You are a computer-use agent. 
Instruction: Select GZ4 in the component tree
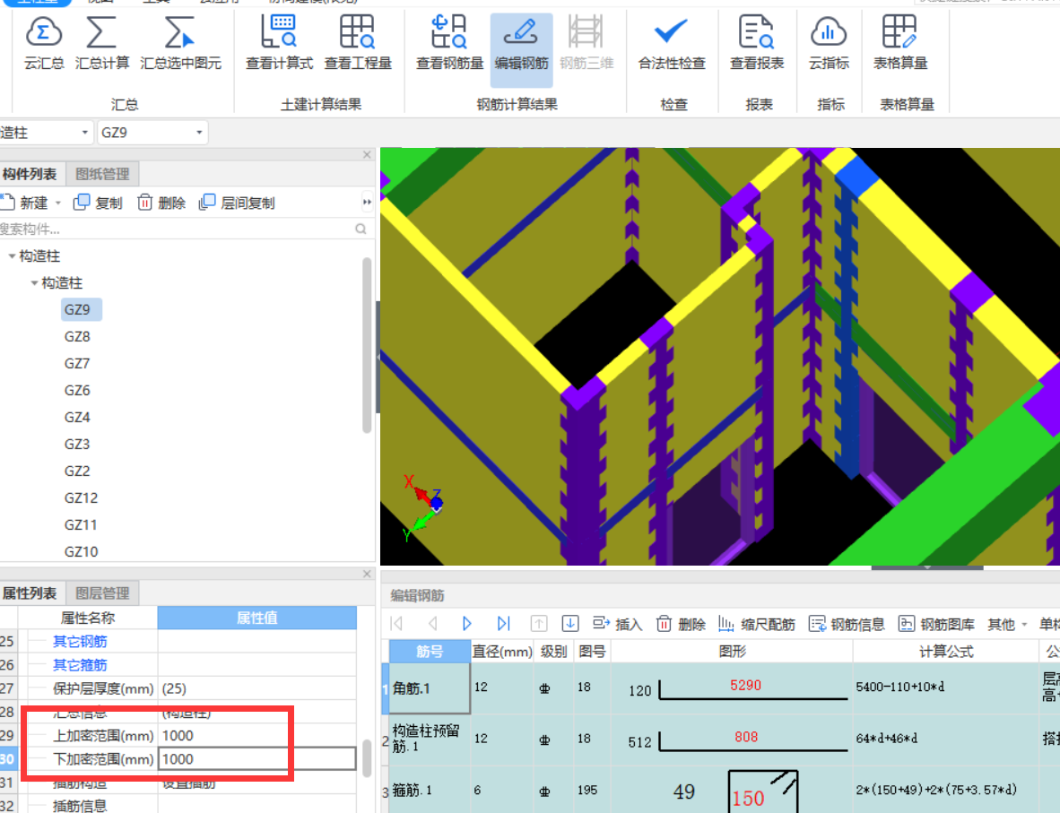pyautogui.click(x=77, y=418)
